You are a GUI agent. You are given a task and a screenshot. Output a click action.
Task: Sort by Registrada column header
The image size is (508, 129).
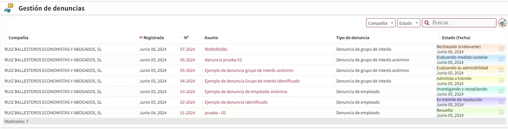click(x=153, y=38)
